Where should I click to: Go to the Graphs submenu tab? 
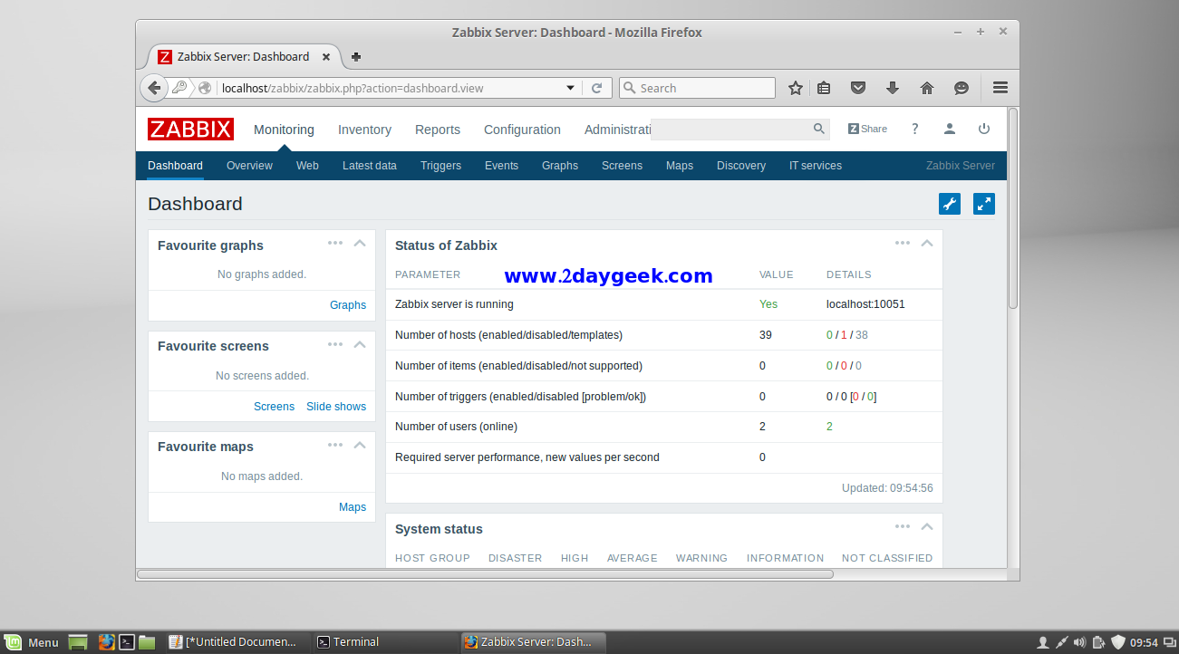coord(560,166)
